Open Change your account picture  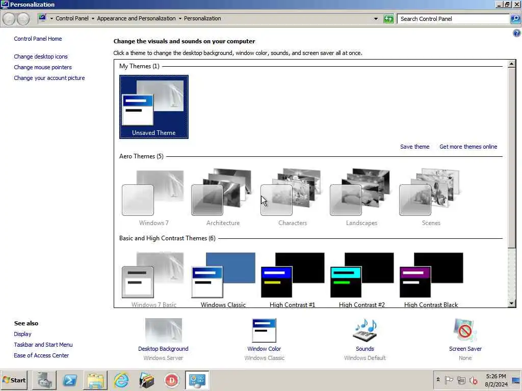pyautogui.click(x=49, y=78)
